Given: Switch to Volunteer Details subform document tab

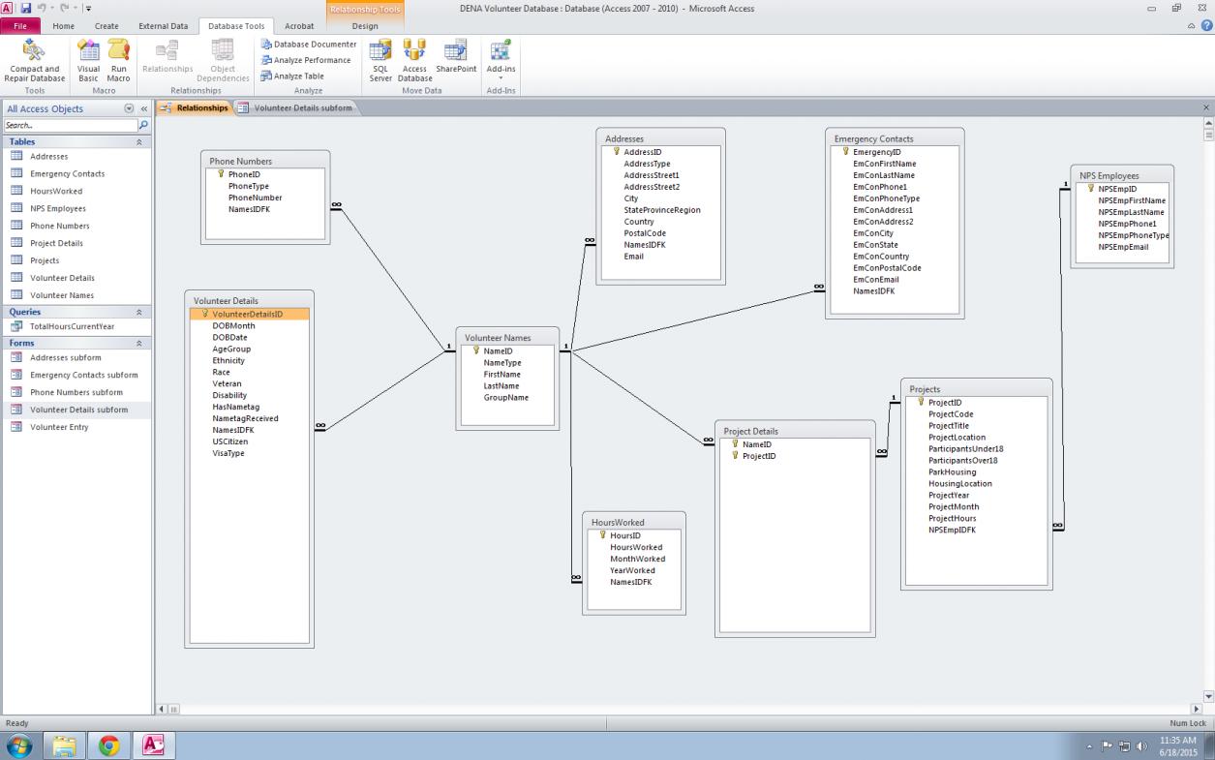Looking at the screenshot, I should 296,107.
